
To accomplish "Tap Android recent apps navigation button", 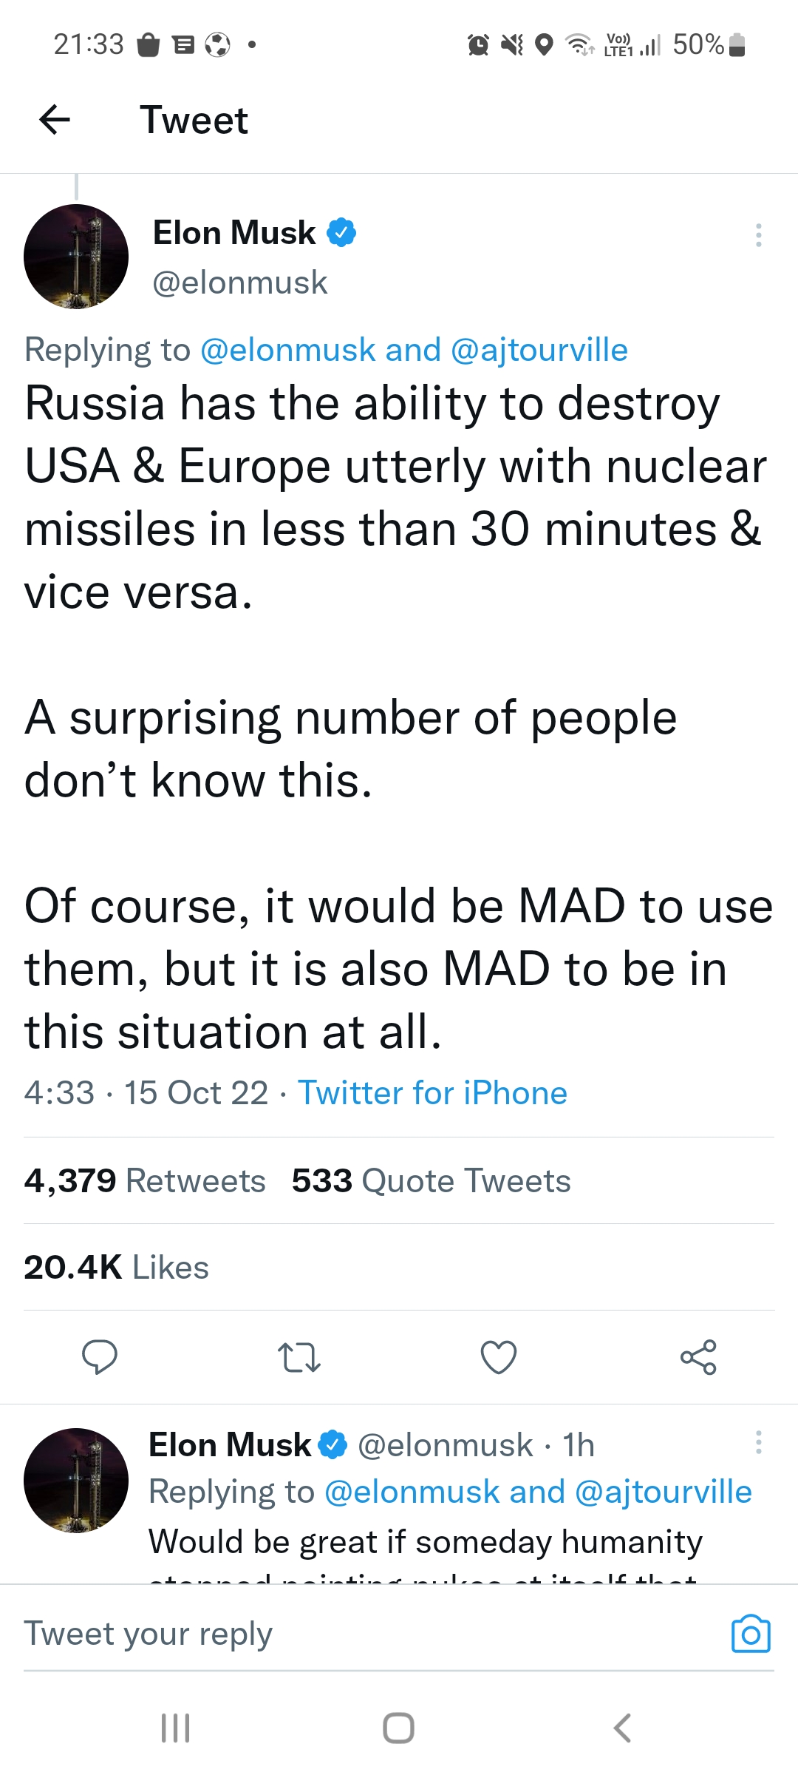I will pos(176,1728).
